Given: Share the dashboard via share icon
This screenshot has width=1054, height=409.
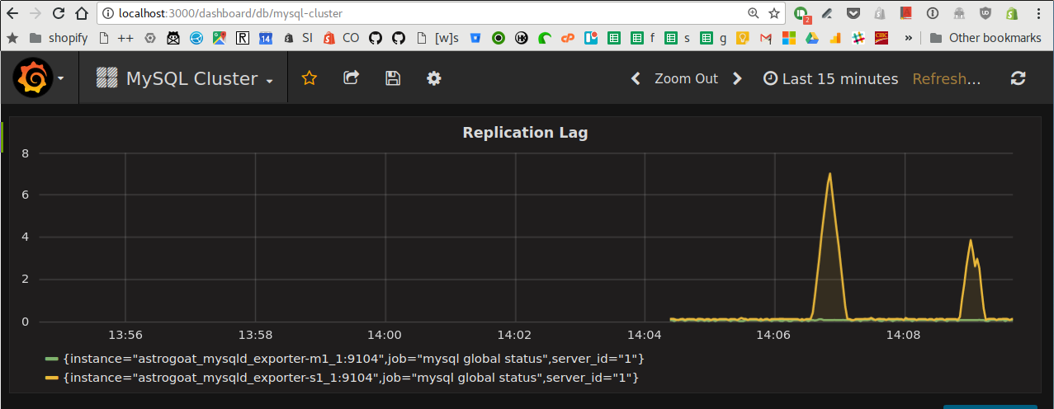Looking at the screenshot, I should pyautogui.click(x=351, y=78).
